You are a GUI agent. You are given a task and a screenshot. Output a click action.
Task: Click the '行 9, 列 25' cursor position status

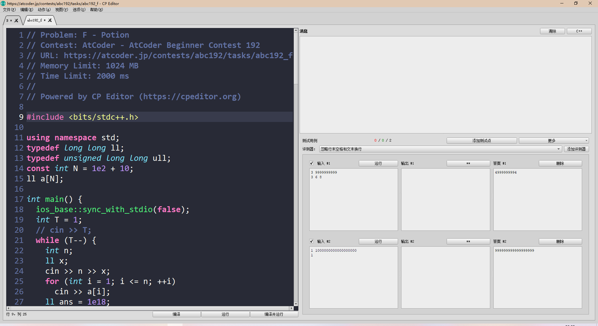pyautogui.click(x=17, y=314)
